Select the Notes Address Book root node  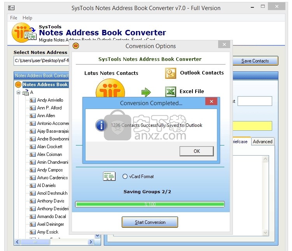click(x=45, y=85)
